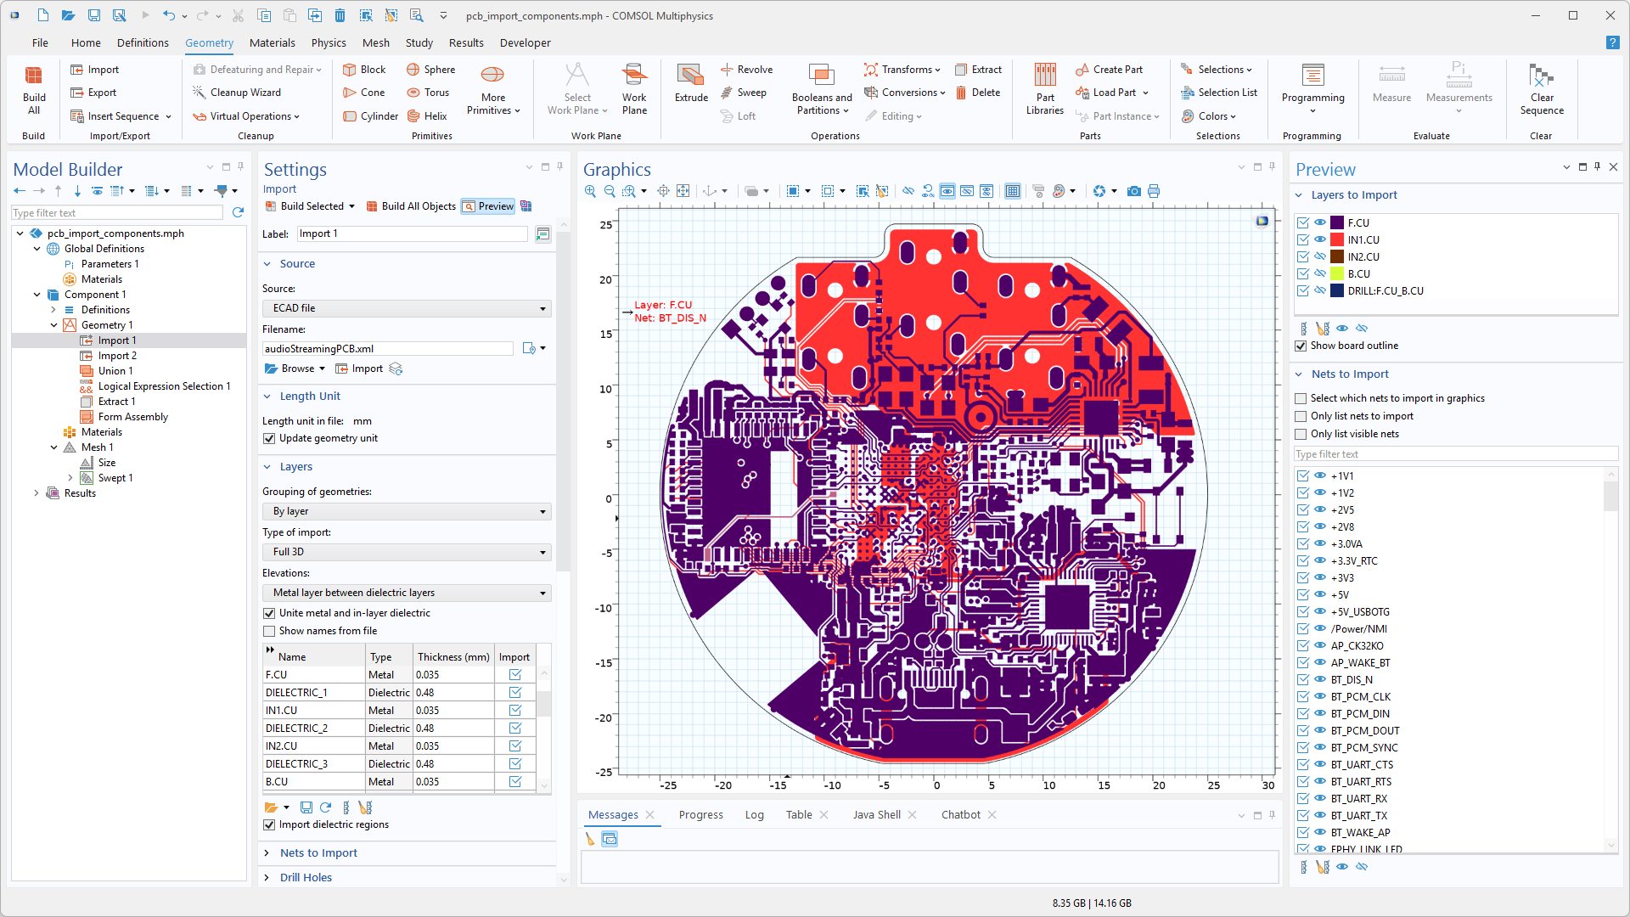Click Delete in the Operations group
Screen dimensions: 1630x917
pyautogui.click(x=978, y=93)
